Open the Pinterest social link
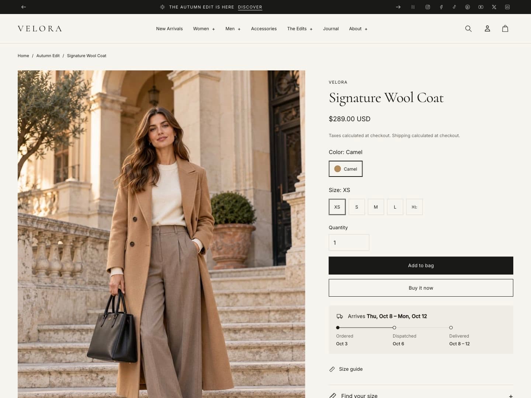531x398 pixels. pos(468,7)
